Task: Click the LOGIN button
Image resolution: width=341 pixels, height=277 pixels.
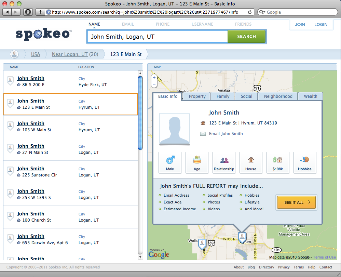Action: pyautogui.click(x=321, y=25)
